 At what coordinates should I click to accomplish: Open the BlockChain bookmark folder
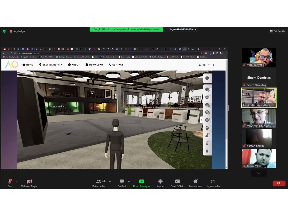pos(202,57)
